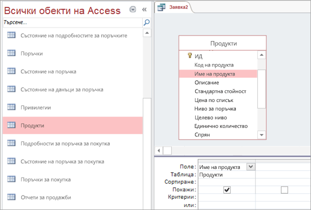The height and width of the screenshot is (210, 311).
Task: Select the Код на продукта field
Action: click(218, 65)
